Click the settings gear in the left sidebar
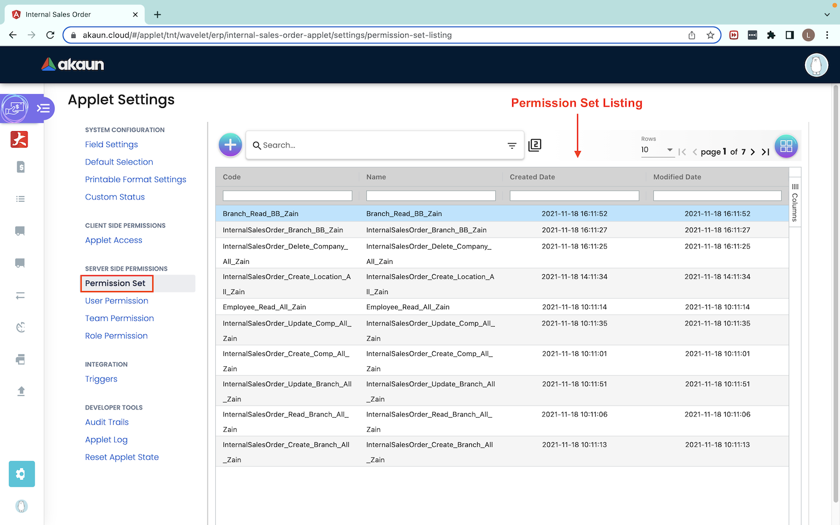 pos(22,474)
